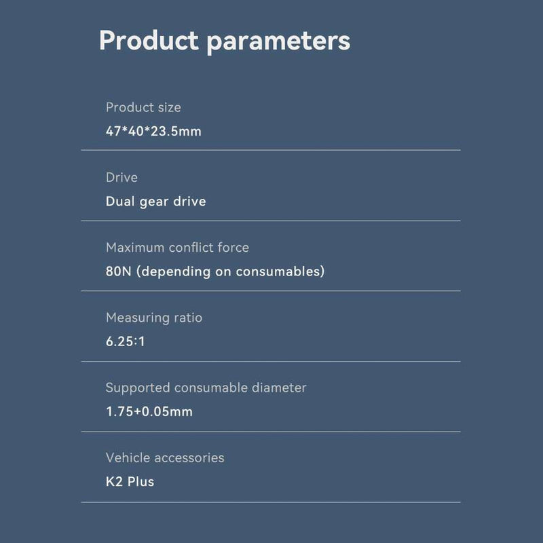Click the K2 Plus value
Screen dimensions: 543x543
[x=130, y=482]
